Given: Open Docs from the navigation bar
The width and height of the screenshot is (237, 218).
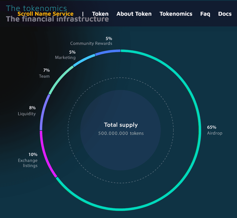Looking at the screenshot, I should 225,14.
